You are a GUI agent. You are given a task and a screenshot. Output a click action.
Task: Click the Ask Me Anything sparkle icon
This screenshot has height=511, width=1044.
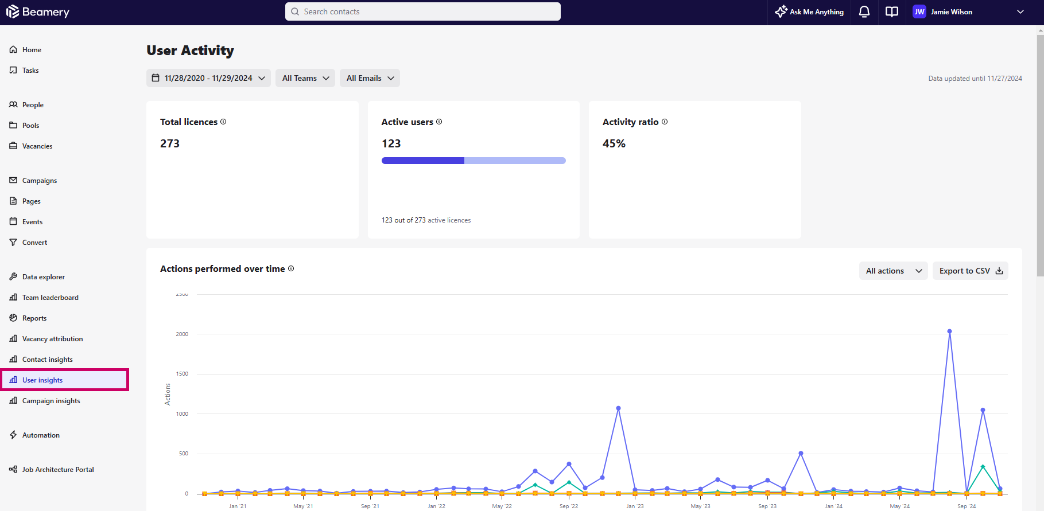pyautogui.click(x=781, y=11)
